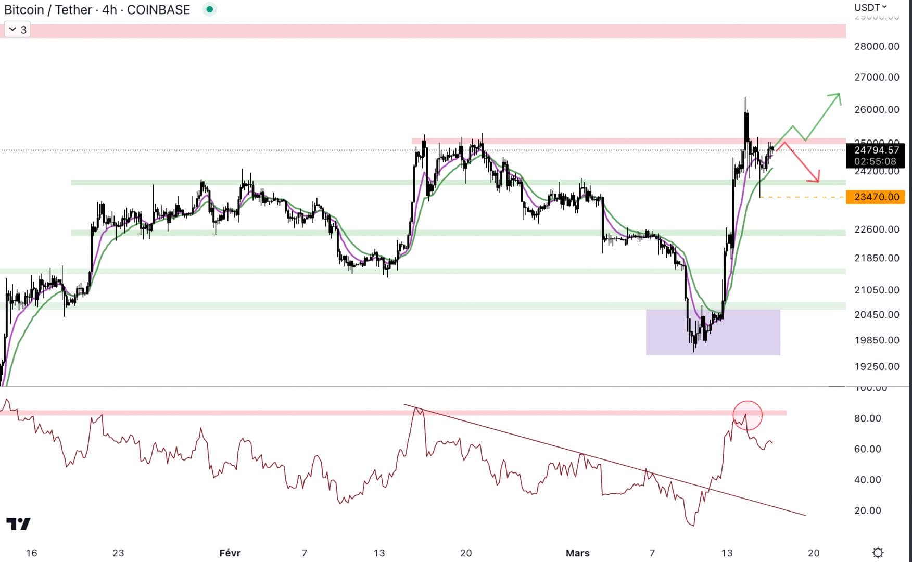912x562 pixels.
Task: Select the purple support zone rectangle
Action: [x=713, y=332]
